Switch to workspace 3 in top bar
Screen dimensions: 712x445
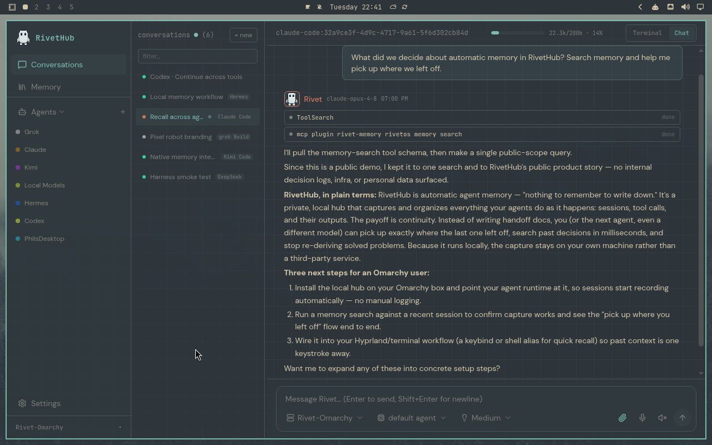click(48, 7)
